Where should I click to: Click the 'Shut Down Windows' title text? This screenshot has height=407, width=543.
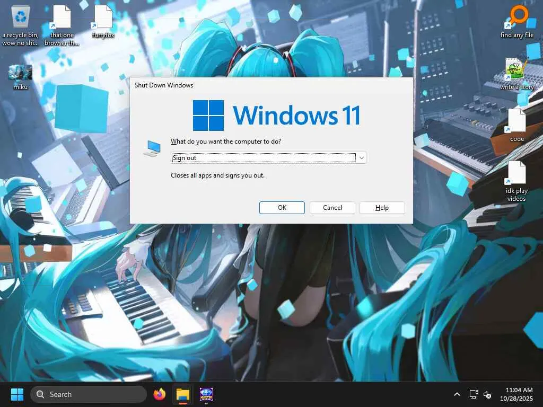click(x=164, y=85)
